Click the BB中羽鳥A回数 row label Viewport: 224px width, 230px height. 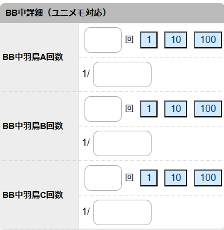coord(33,57)
